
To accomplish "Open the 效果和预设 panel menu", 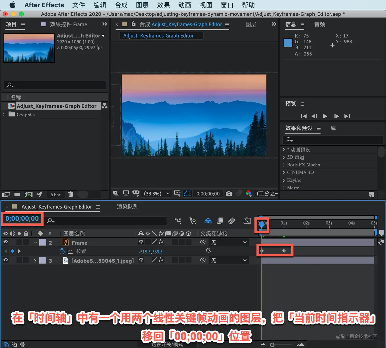I will 319,128.
